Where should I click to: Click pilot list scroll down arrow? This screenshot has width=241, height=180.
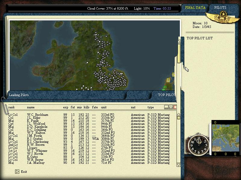[179, 165]
